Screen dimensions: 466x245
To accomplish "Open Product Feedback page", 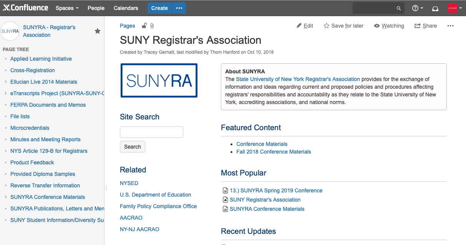I will [x=32, y=162].
